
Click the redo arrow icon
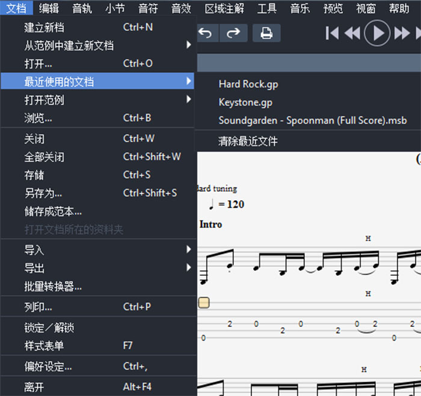point(234,33)
